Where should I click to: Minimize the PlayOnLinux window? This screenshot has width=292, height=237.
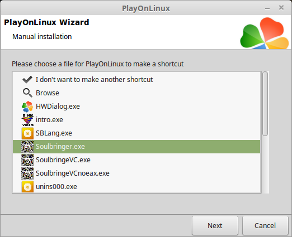pyautogui.click(x=267, y=8)
